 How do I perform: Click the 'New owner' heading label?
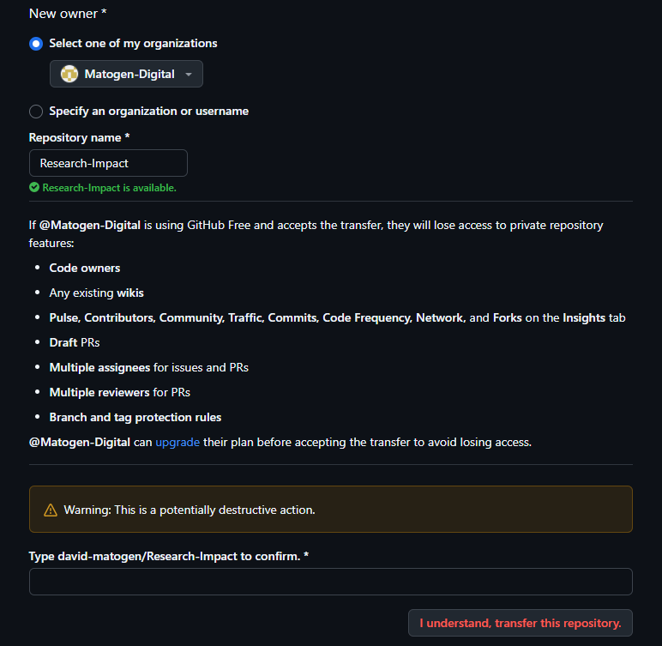[63, 14]
